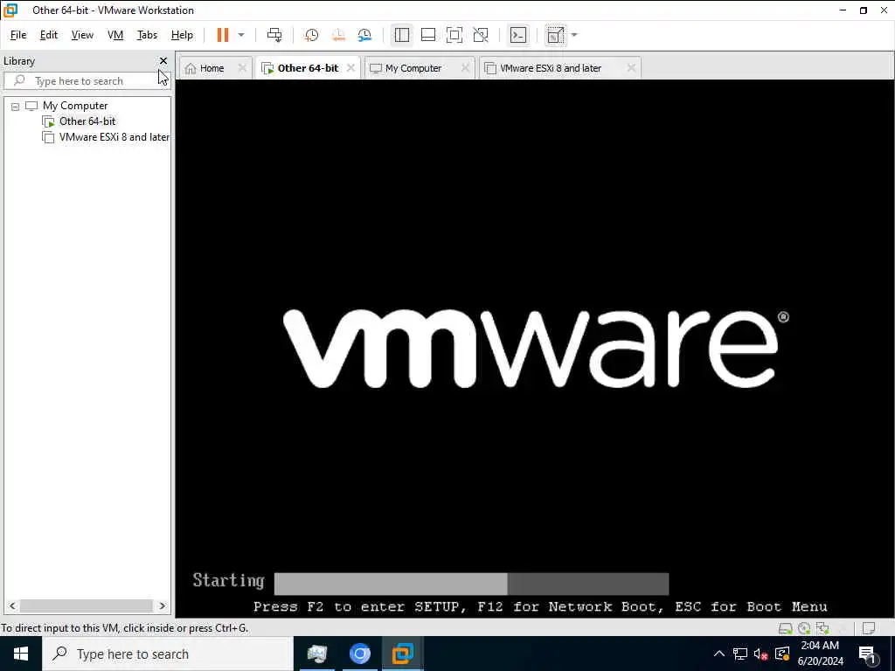Click the muted volume tray icon
The height and width of the screenshot is (671, 895).
click(760, 654)
